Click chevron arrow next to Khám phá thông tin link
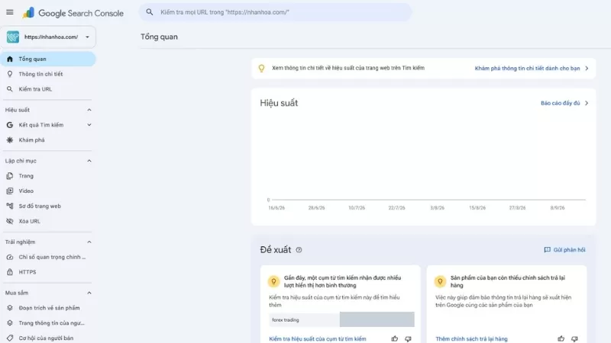This screenshot has width=611, height=343. click(587, 69)
